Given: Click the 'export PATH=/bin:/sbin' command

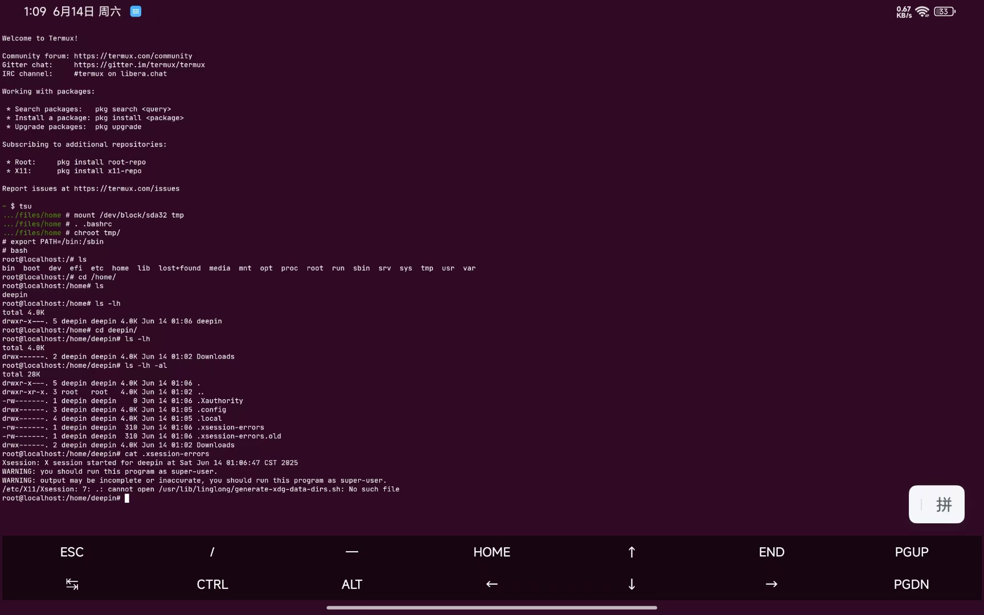Looking at the screenshot, I should tap(57, 241).
